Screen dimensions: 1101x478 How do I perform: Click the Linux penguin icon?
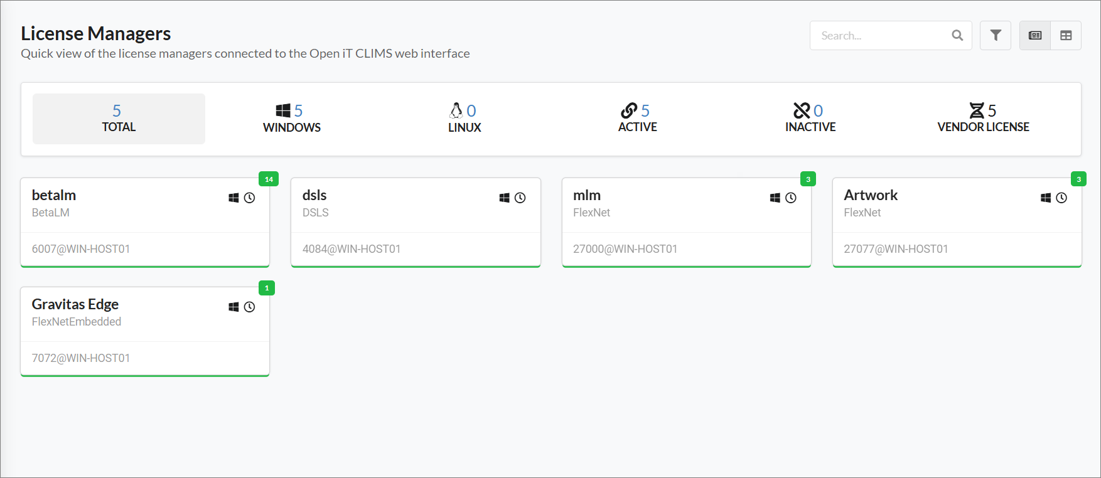pos(456,110)
